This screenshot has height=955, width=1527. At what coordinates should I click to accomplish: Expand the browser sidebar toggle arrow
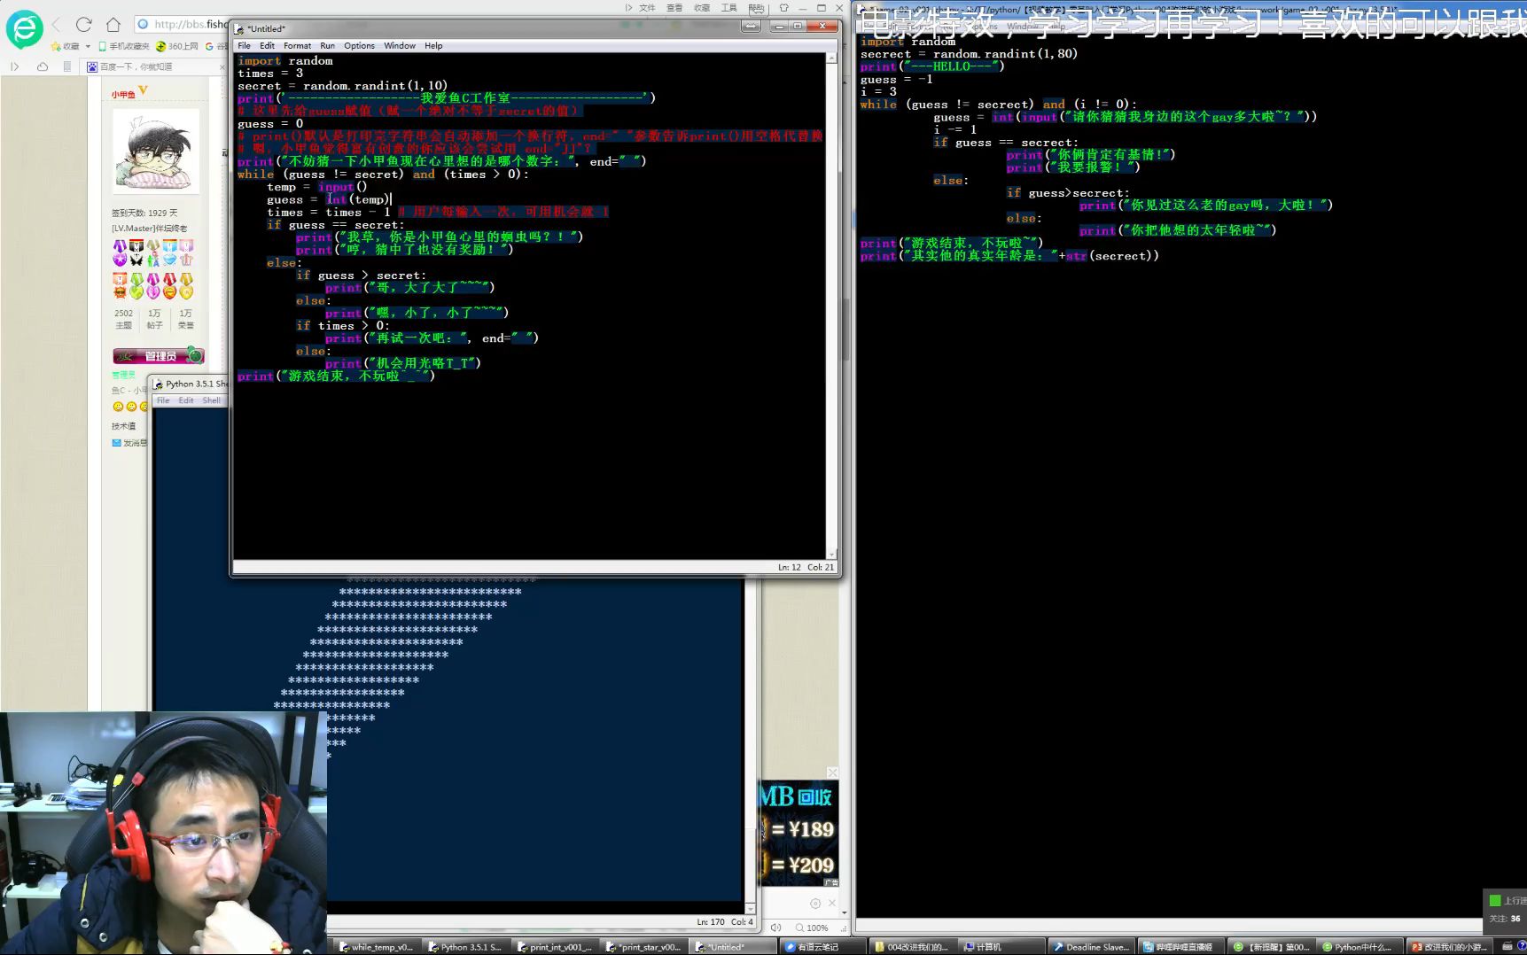(x=14, y=66)
